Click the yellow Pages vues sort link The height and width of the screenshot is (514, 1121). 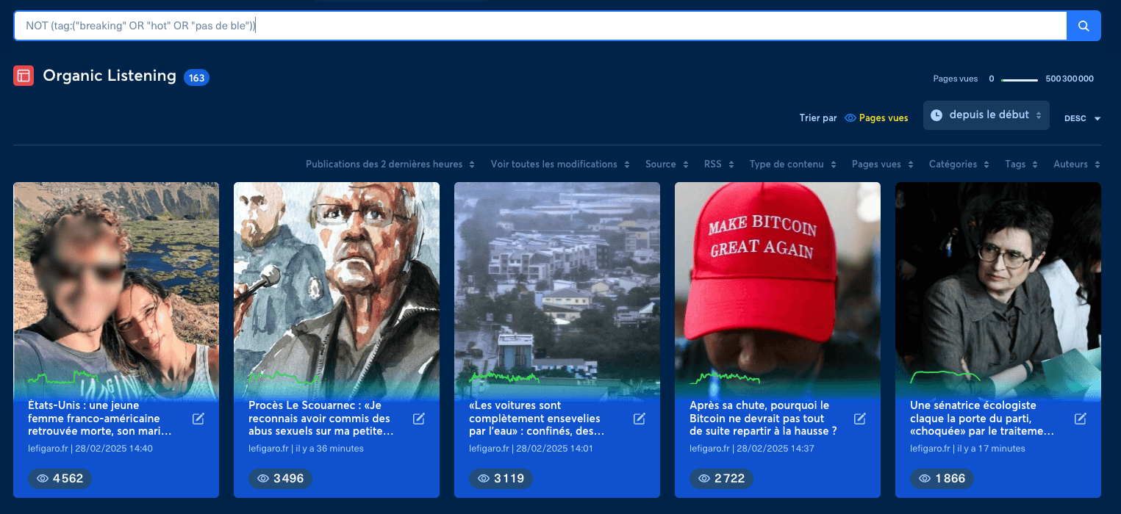tap(884, 117)
